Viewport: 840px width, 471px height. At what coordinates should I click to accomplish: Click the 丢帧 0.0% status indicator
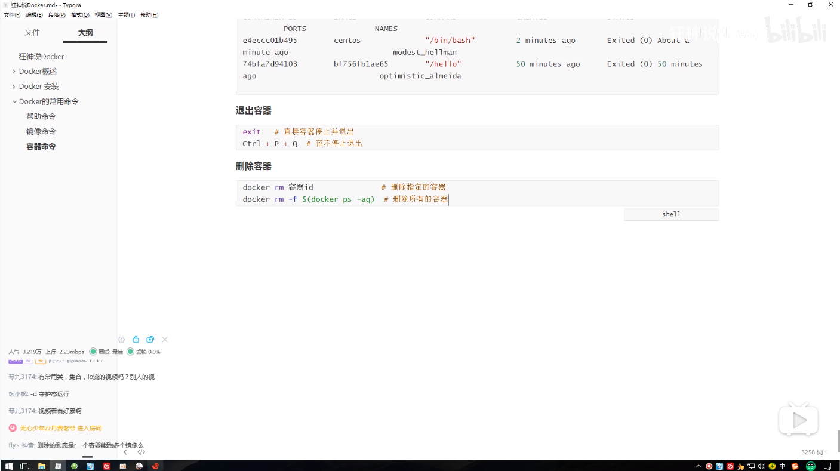tap(143, 352)
